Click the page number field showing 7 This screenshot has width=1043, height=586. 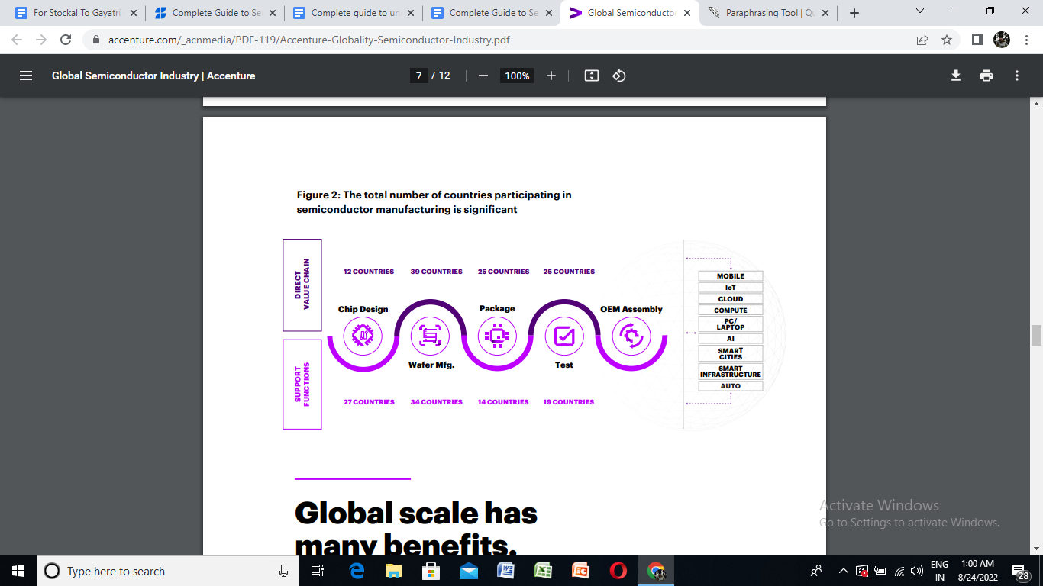click(x=418, y=76)
